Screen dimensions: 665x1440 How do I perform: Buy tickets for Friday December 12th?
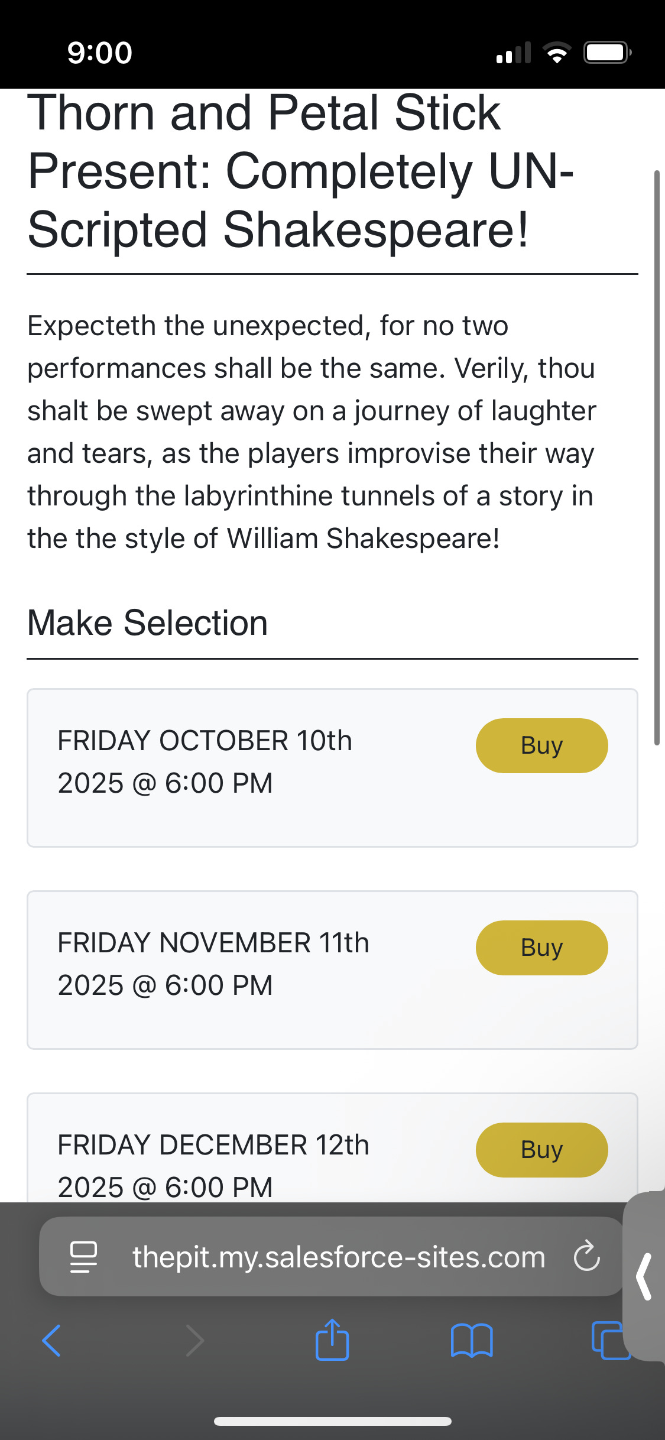(541, 1150)
